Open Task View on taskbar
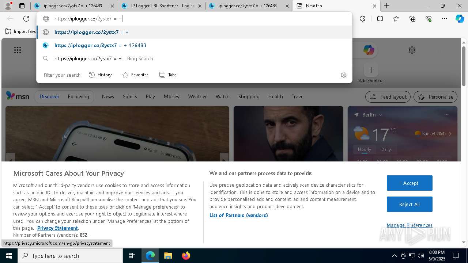 (132, 256)
